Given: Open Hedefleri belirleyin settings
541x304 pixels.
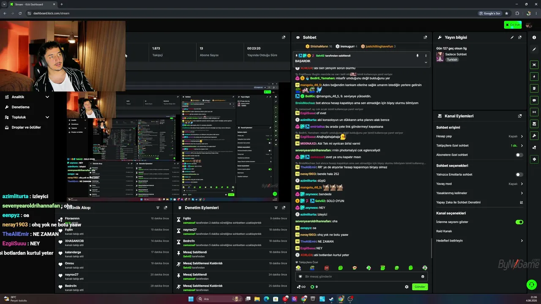Looking at the screenshot, I should (480, 241).
